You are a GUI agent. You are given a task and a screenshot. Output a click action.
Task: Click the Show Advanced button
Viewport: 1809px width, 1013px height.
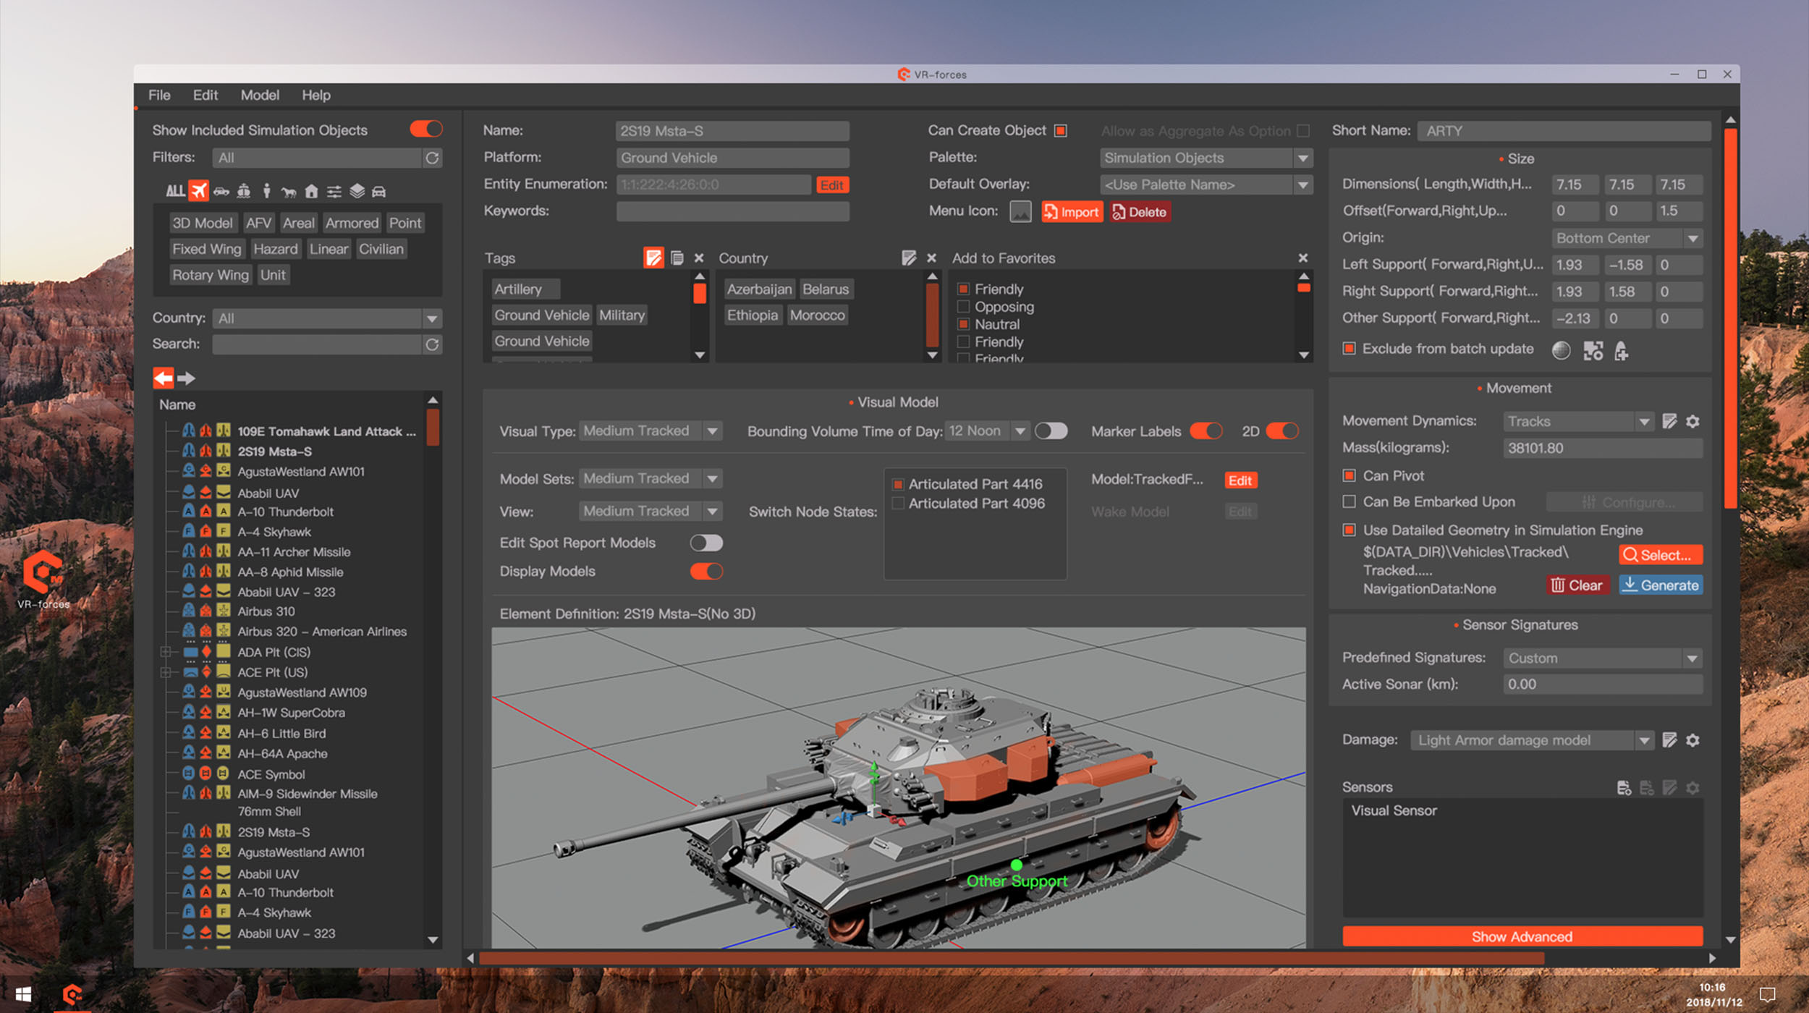pos(1522,936)
